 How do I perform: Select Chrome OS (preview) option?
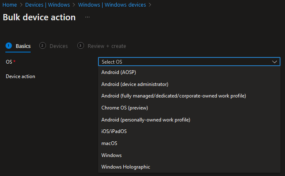(x=189, y=108)
